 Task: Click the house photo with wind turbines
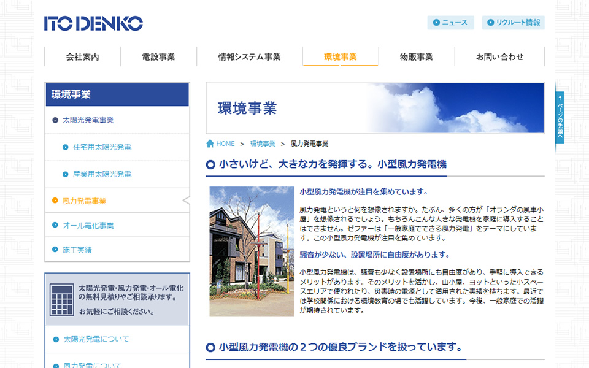coord(252,251)
